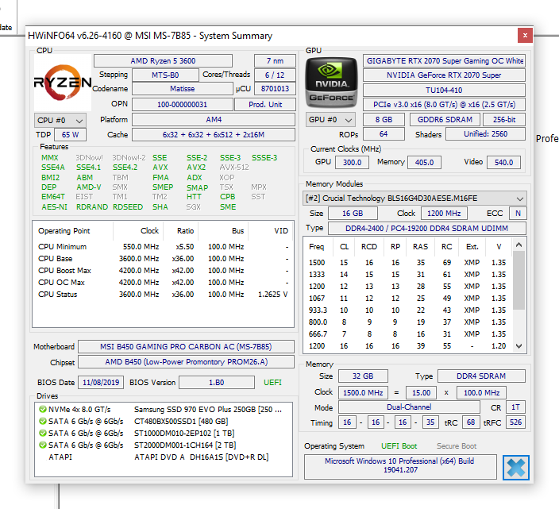Image resolution: width=559 pixels, height=509 pixels.
Task: Click the 933.3 MHz XMP timing row
Action: point(407,310)
